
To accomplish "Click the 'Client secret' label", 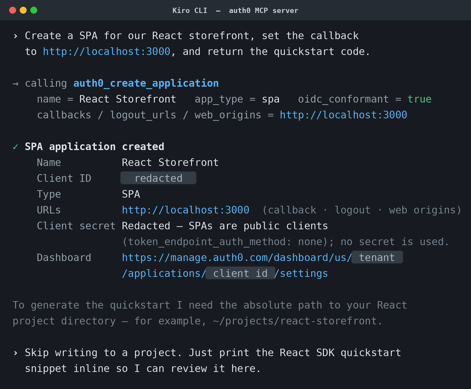I will pos(76,226).
